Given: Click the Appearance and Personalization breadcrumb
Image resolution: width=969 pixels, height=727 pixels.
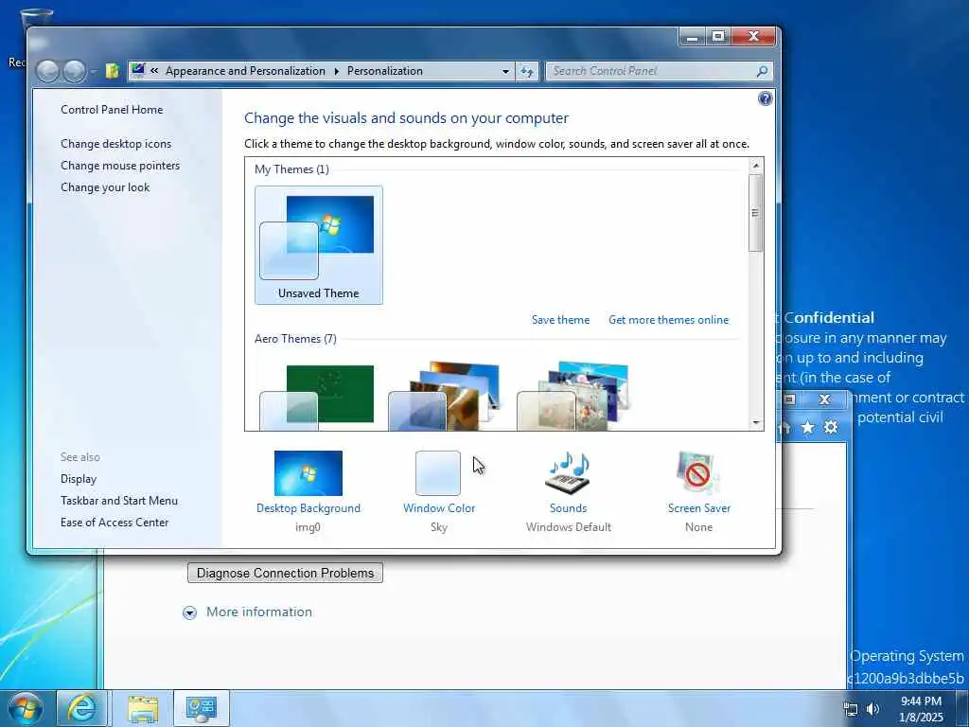Looking at the screenshot, I should (245, 71).
